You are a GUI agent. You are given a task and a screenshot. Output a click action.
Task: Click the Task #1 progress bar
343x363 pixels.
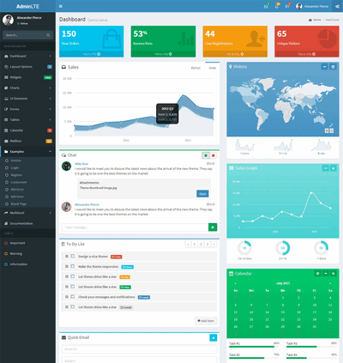[254, 347]
